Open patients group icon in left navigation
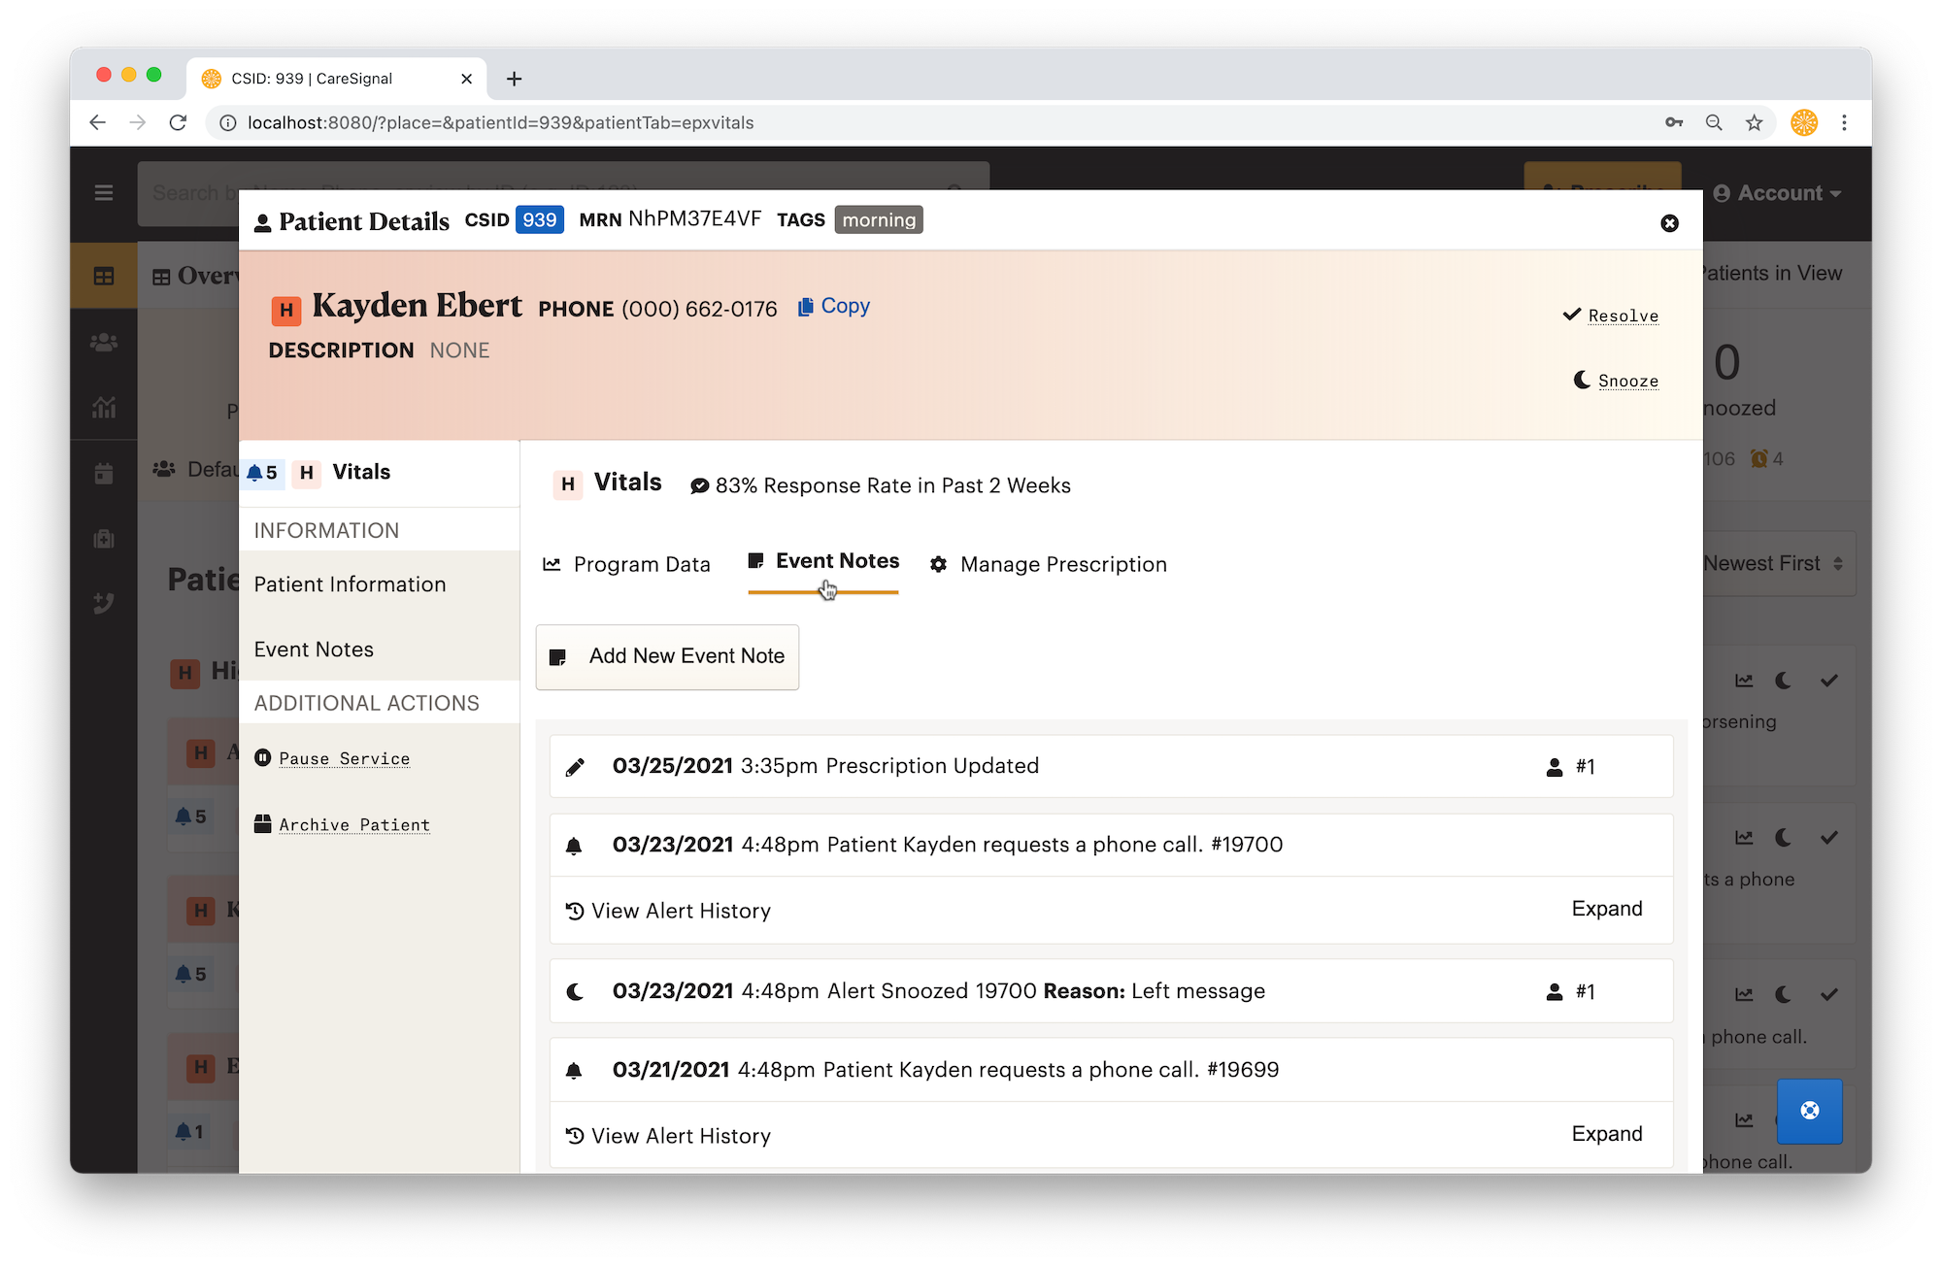1942x1266 pixels. point(104,342)
